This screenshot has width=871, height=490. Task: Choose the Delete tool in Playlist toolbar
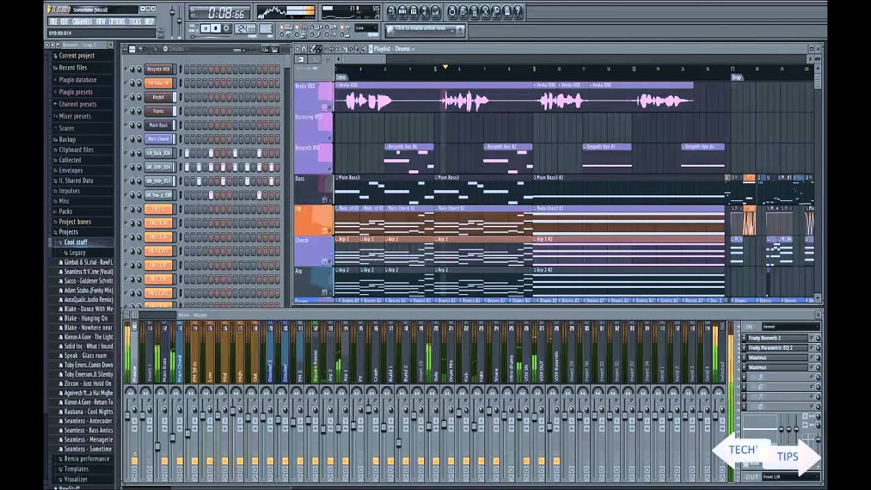(x=325, y=49)
